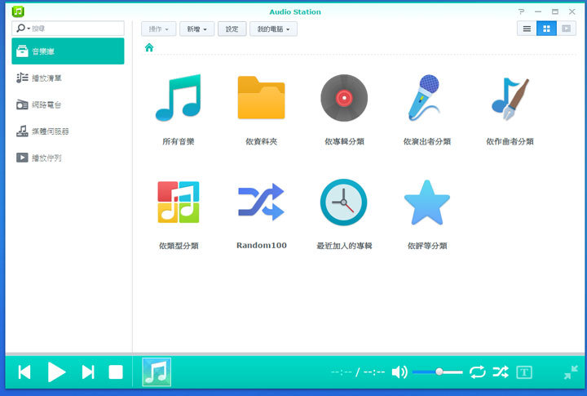Click the 設定 settings button

[x=232, y=29]
